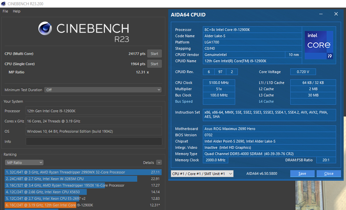Click the Cores x GHz field

point(94,121)
